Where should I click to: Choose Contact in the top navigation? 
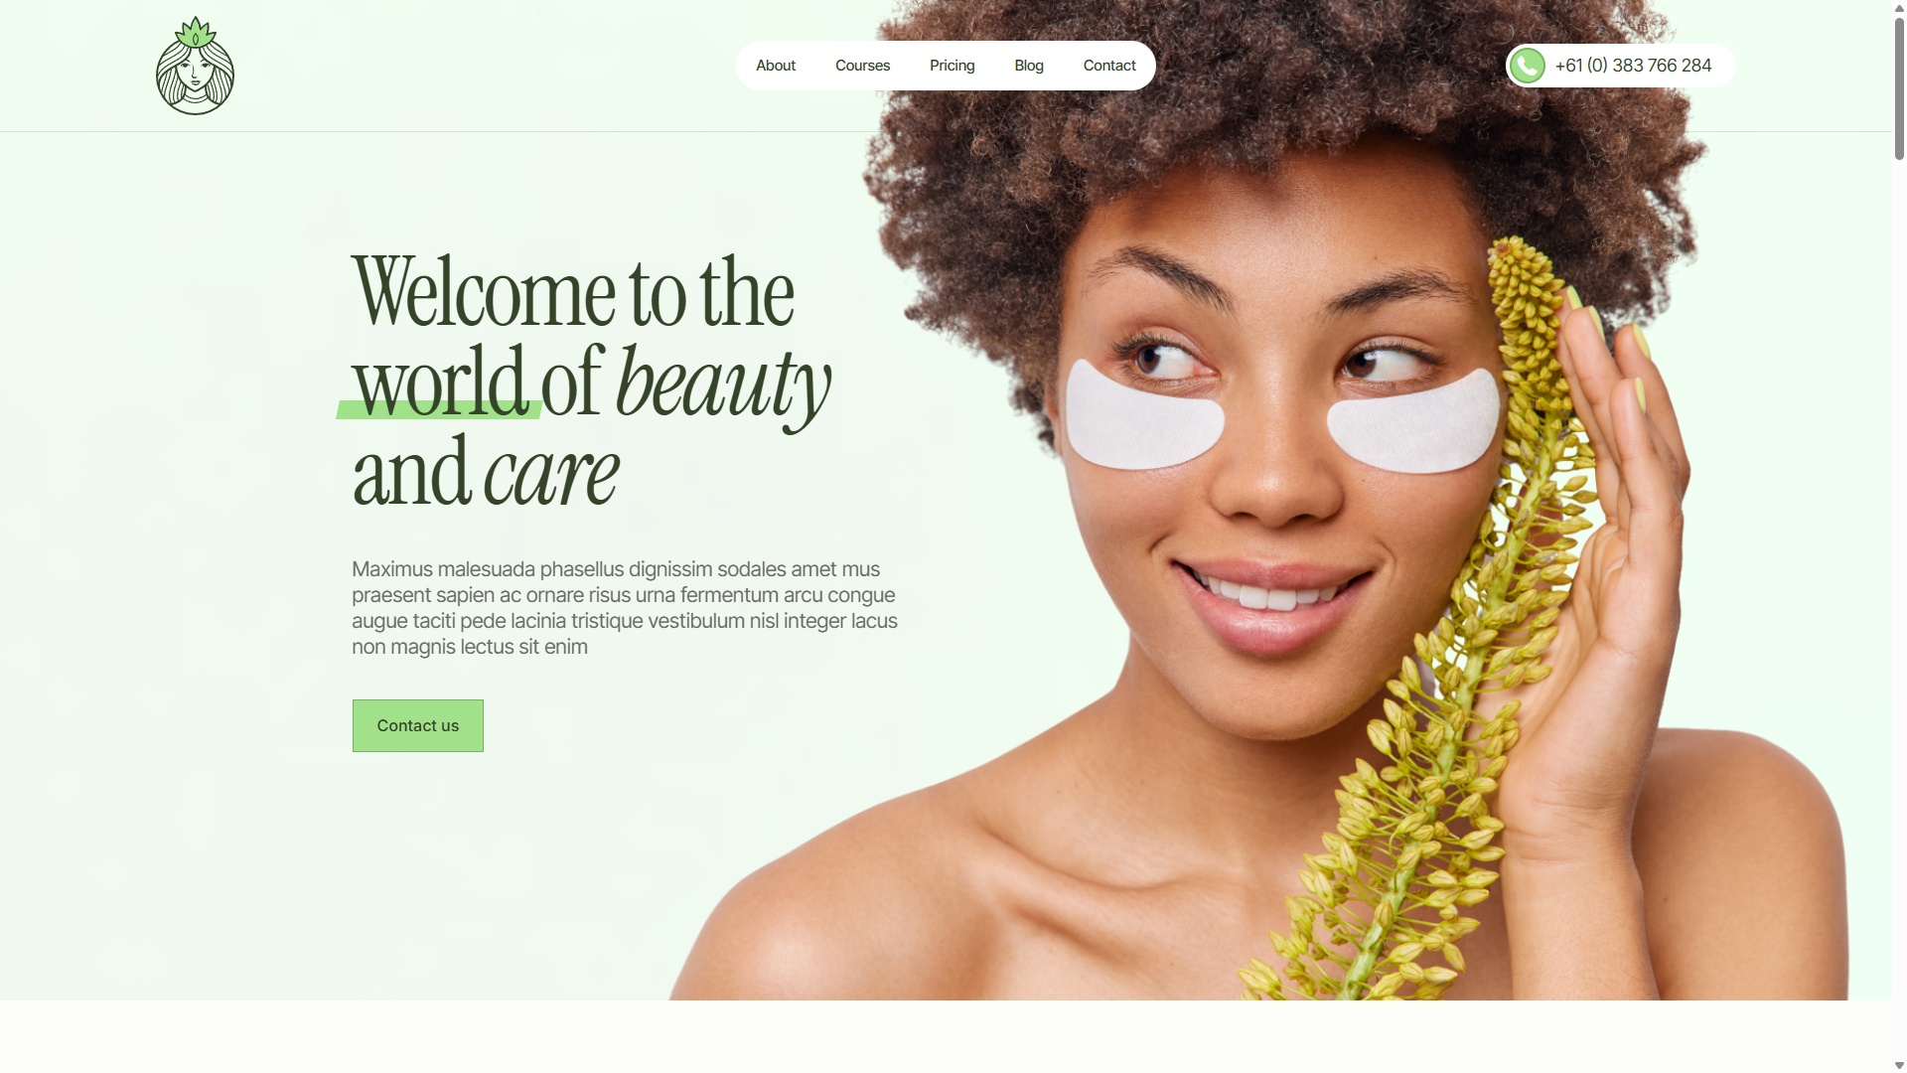[x=1109, y=66]
